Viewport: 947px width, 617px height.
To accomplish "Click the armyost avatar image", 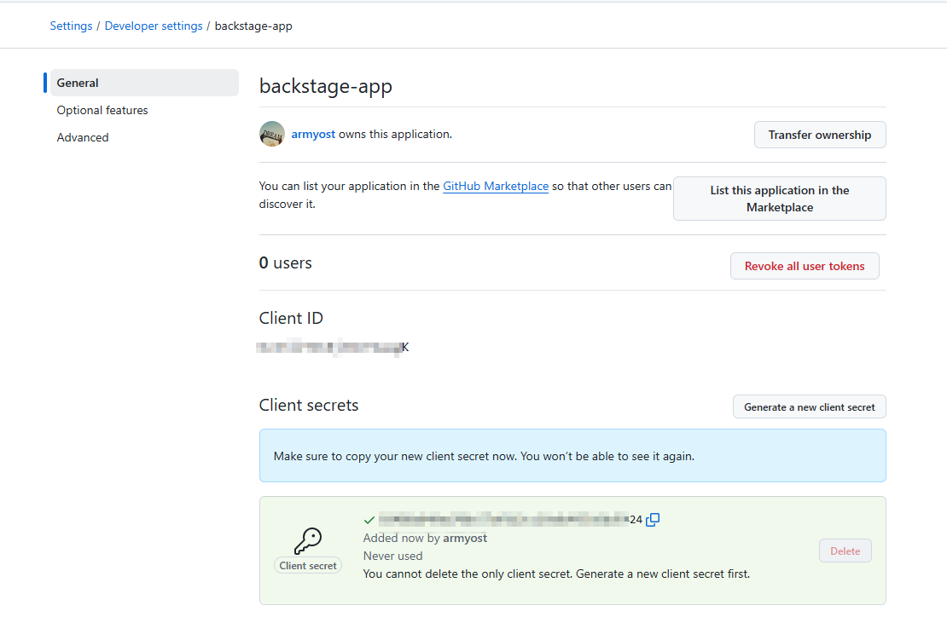I will coord(272,134).
